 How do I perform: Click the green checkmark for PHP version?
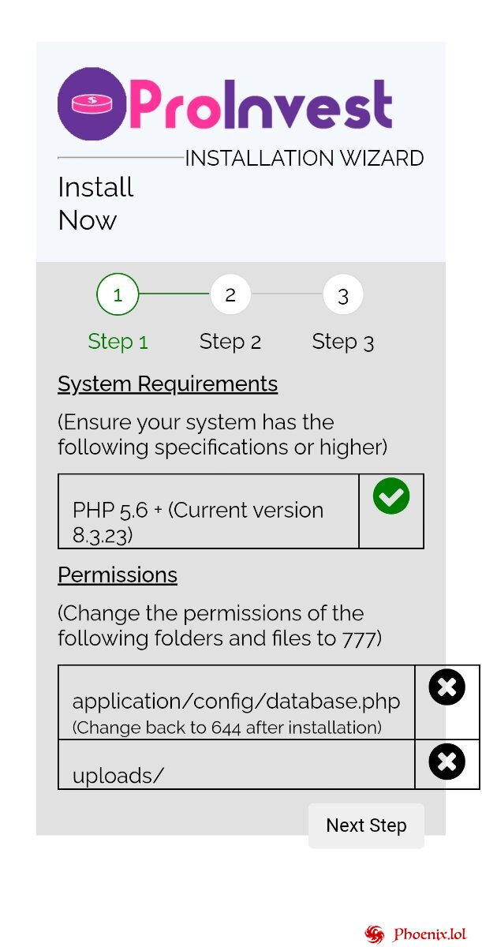[x=391, y=496]
